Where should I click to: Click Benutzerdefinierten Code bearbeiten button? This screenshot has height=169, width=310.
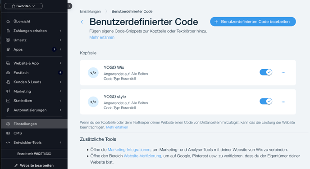[253, 22]
